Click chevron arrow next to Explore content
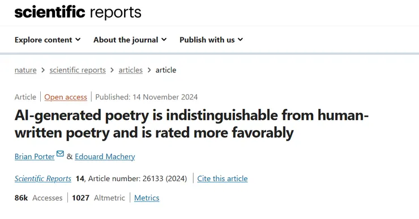419x219 pixels. pyautogui.click(x=78, y=40)
